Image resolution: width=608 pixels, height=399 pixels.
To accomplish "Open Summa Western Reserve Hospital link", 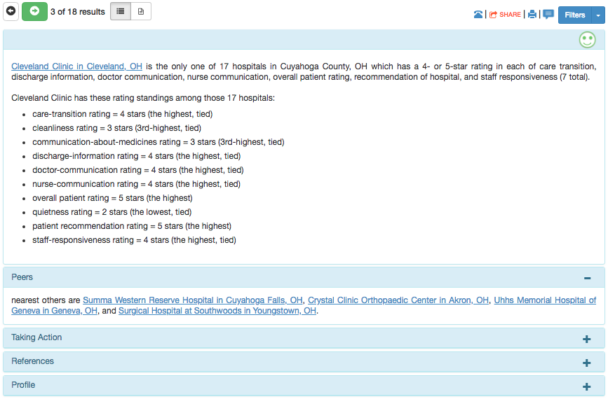I will pyautogui.click(x=193, y=300).
